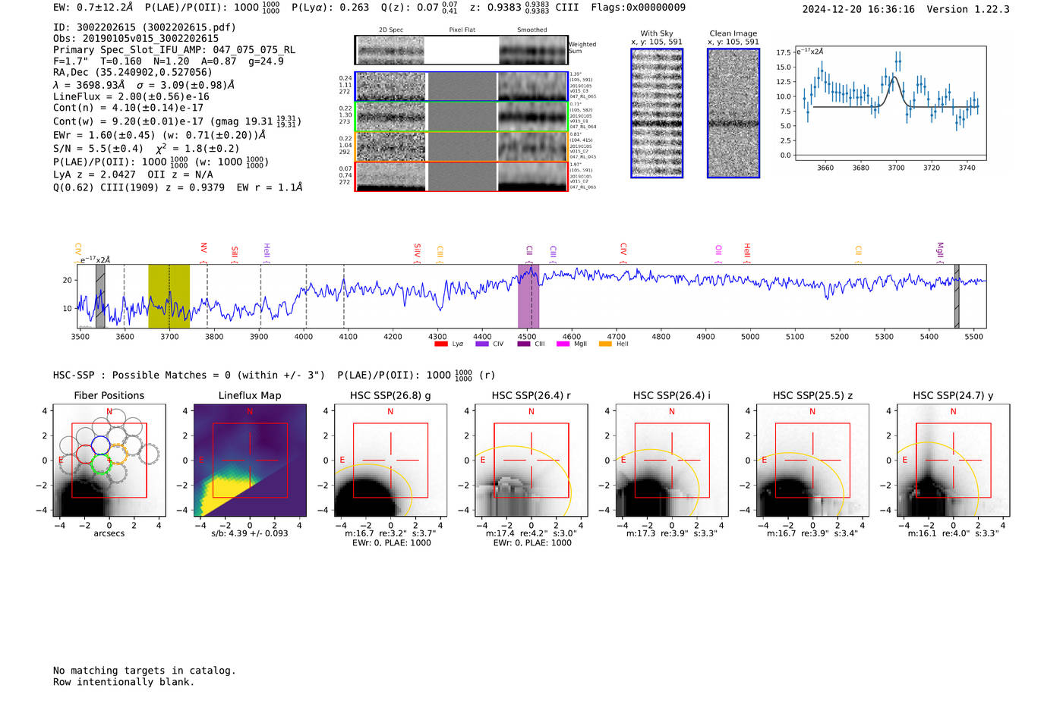Click the gray hatched band near 5460 Å
The width and height of the screenshot is (1063, 723).
[x=957, y=296]
